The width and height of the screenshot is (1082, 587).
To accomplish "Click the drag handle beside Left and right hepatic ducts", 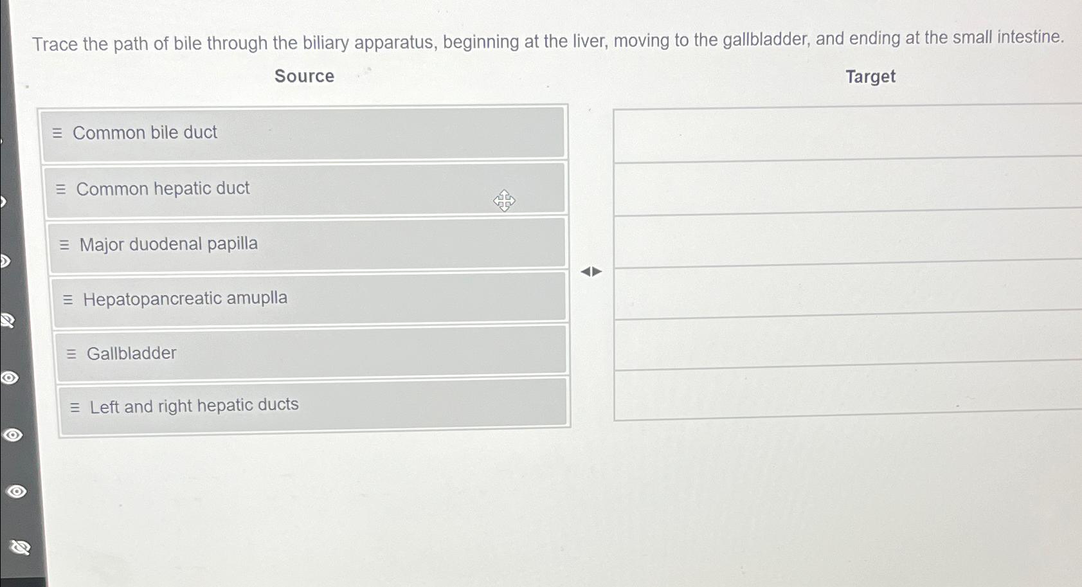I will [x=75, y=407].
